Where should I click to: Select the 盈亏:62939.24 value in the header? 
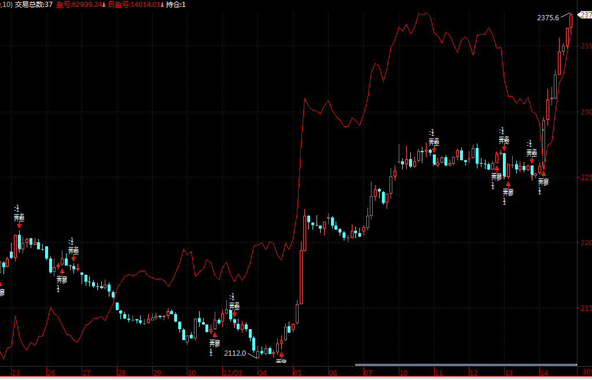tap(79, 5)
